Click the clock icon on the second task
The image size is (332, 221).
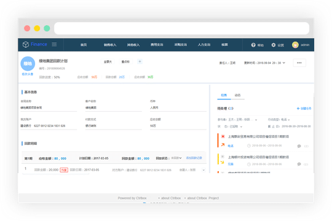[x=249, y=165]
